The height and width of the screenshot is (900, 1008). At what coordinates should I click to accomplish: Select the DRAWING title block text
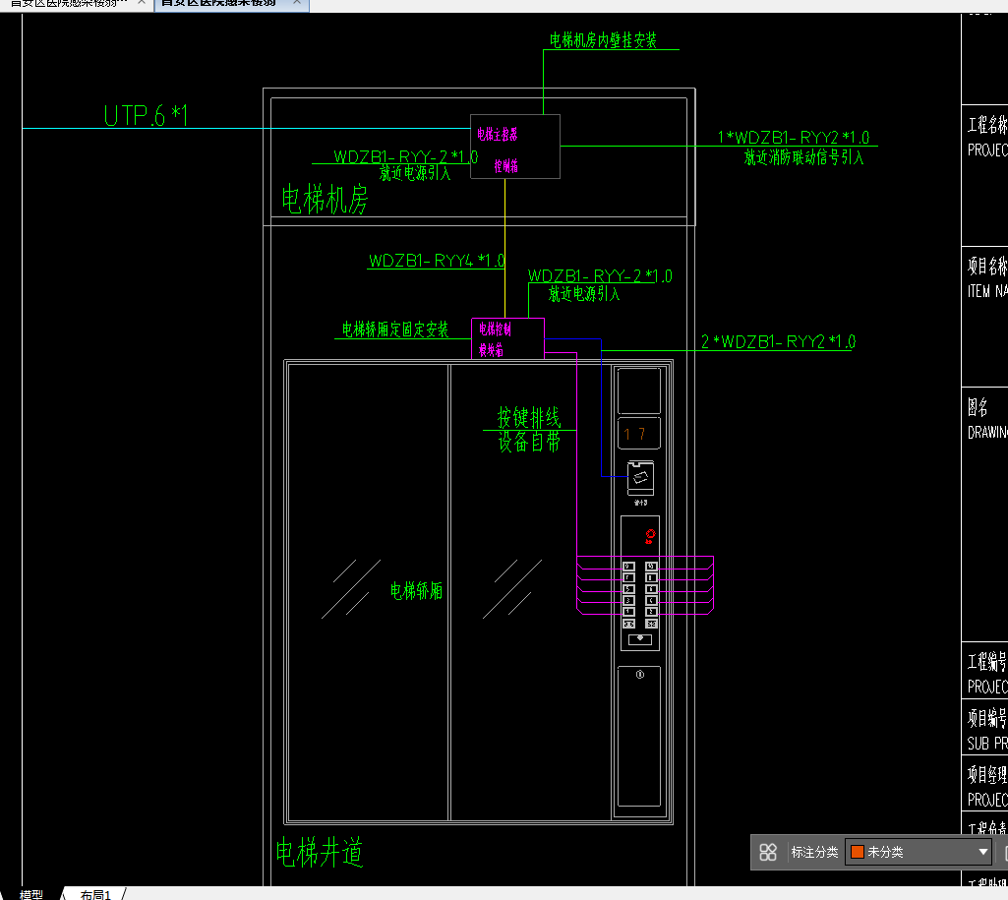pyautogui.click(x=987, y=433)
